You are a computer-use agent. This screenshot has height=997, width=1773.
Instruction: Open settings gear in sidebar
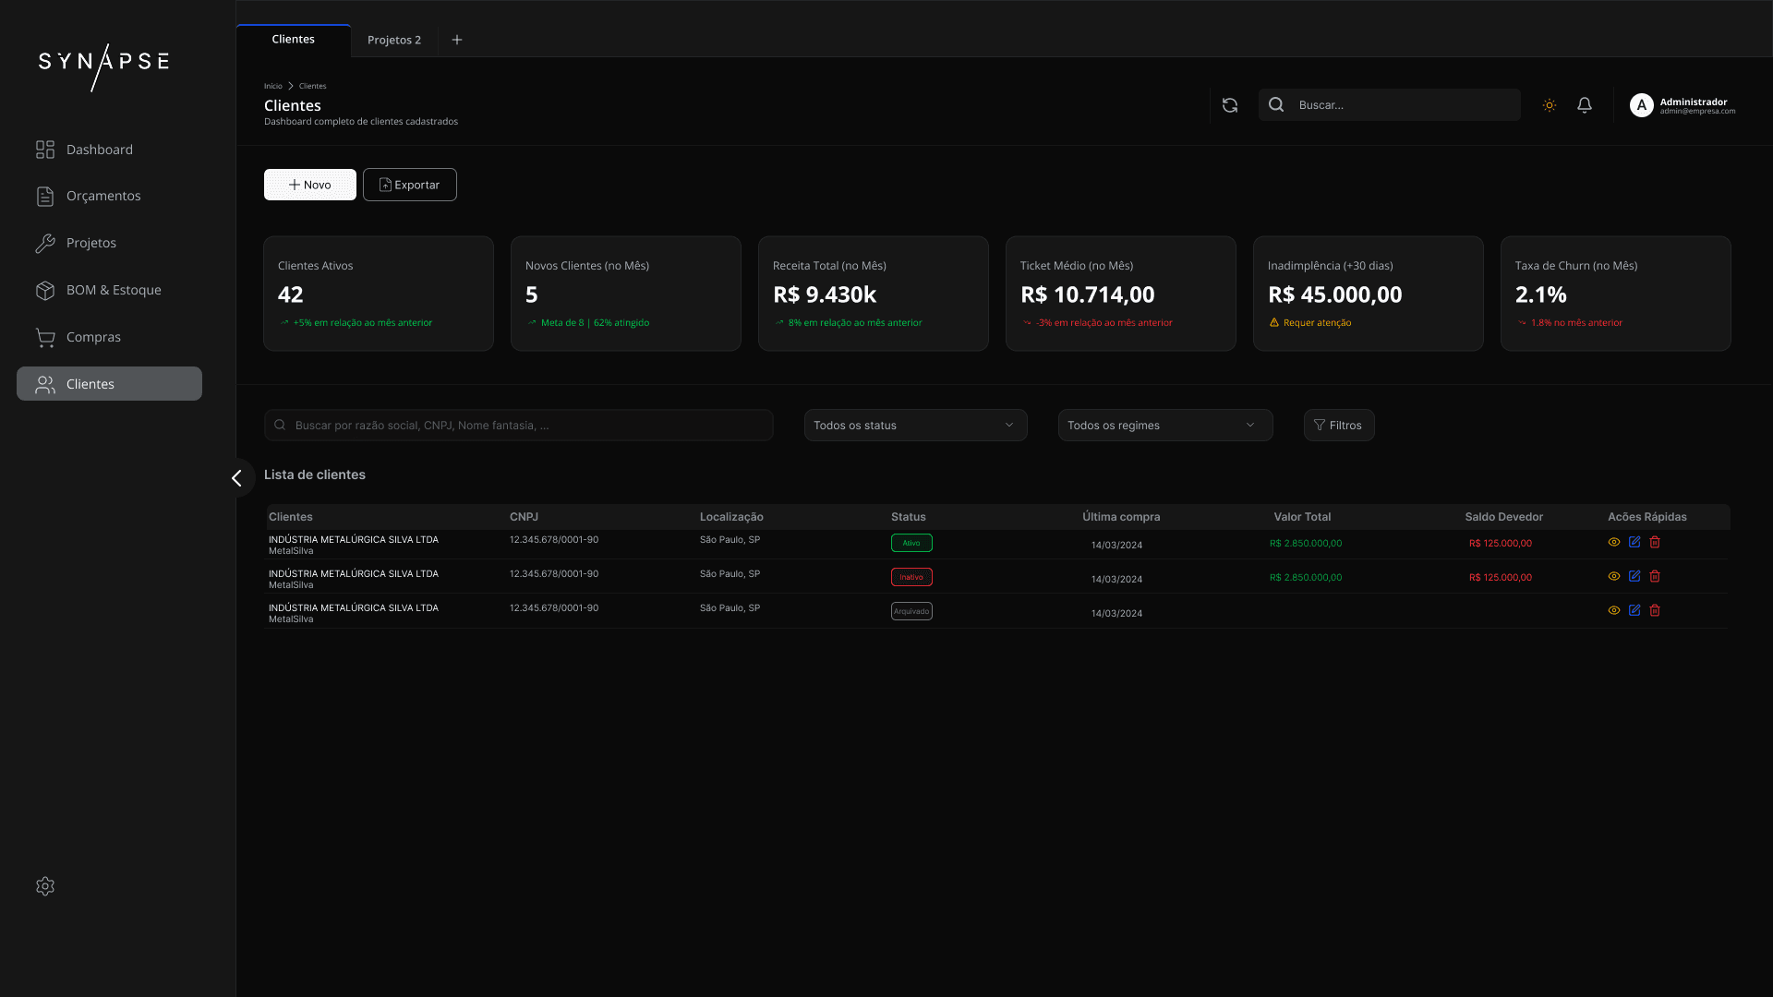tap(45, 886)
